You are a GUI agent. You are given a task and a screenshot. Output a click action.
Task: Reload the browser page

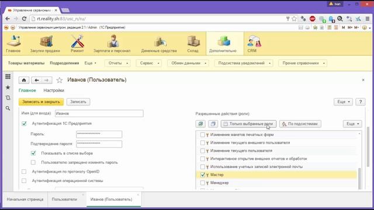(24, 19)
